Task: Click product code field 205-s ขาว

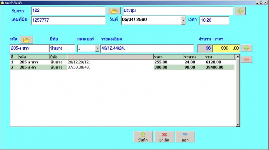Action: [29, 48]
